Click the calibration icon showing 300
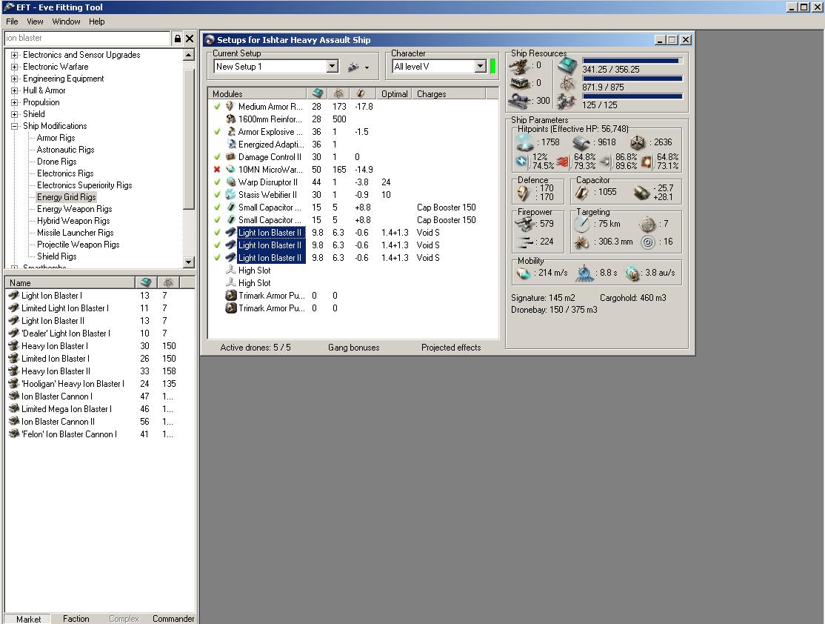 coord(520,101)
